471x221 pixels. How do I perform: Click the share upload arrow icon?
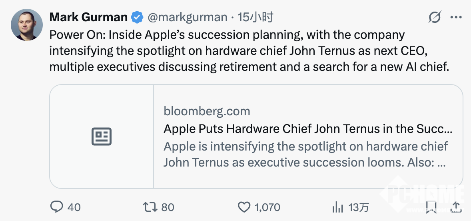(456, 207)
